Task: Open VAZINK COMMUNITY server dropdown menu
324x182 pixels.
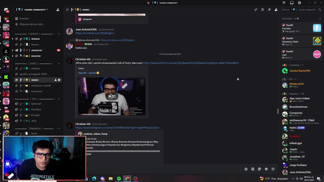Action: tap(32, 10)
